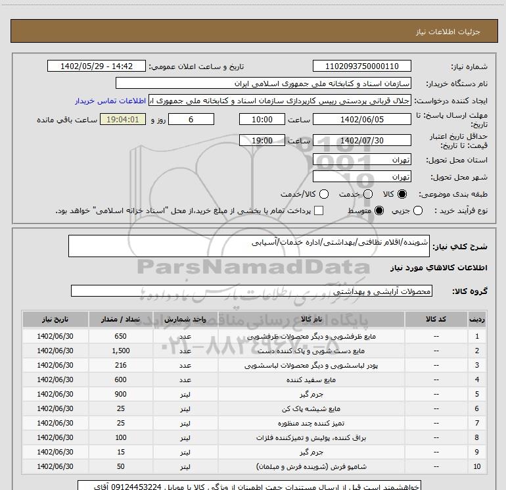Image resolution: width=506 pixels, height=490 pixels.
Task: Click the تاریخ نیاز column header
Action: pos(55,320)
